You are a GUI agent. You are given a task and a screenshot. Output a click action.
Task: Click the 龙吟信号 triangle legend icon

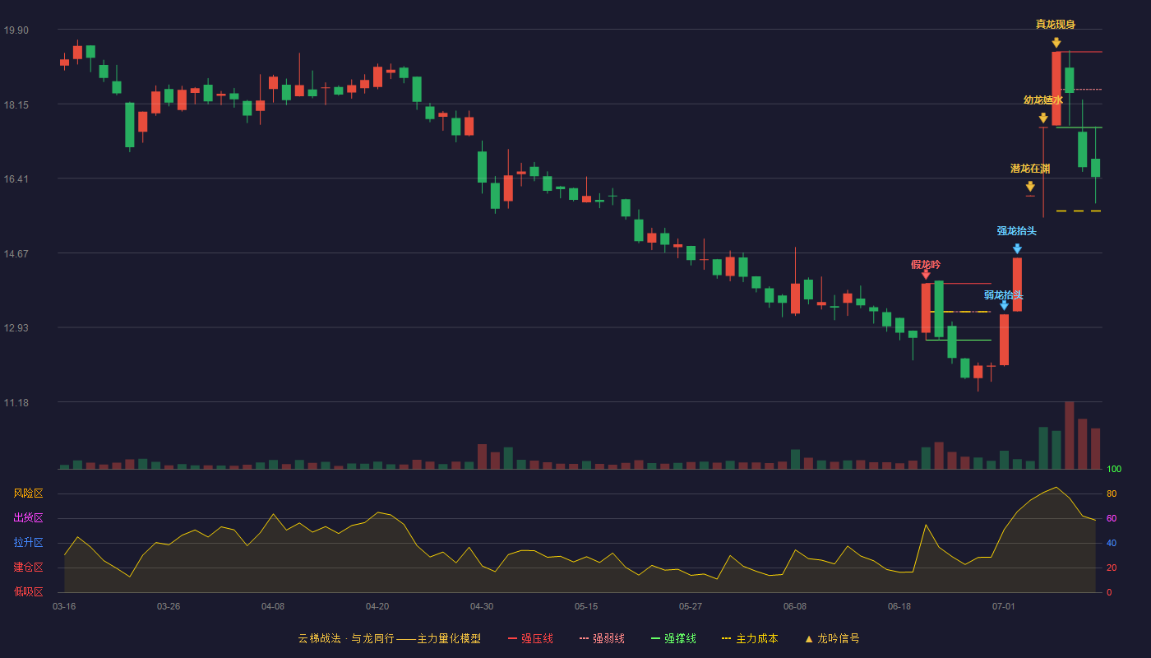[x=809, y=638]
